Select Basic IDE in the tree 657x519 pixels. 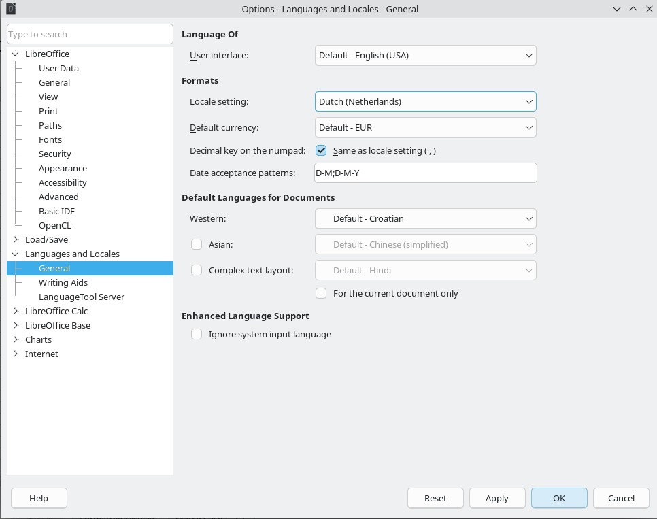tap(56, 211)
